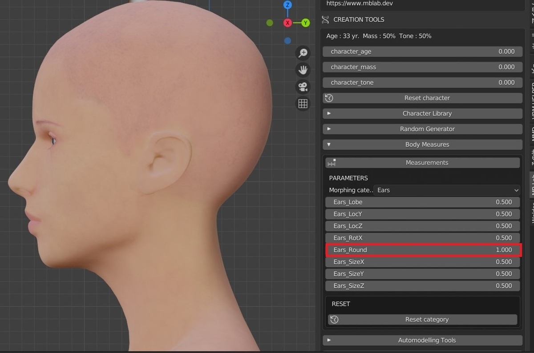
Task: Click the character_mass slider
Action: click(422, 67)
